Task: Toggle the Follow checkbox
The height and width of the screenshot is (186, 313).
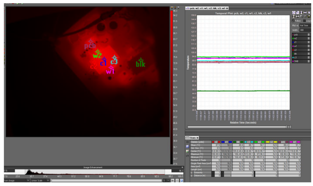Action: pos(293,21)
